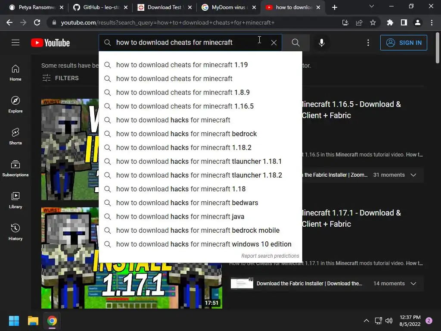Click the SIGN IN button
Image resolution: width=441 pixels, height=331 pixels.
pyautogui.click(x=404, y=43)
